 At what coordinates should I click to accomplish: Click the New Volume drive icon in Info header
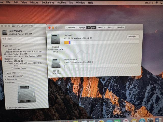5,32
